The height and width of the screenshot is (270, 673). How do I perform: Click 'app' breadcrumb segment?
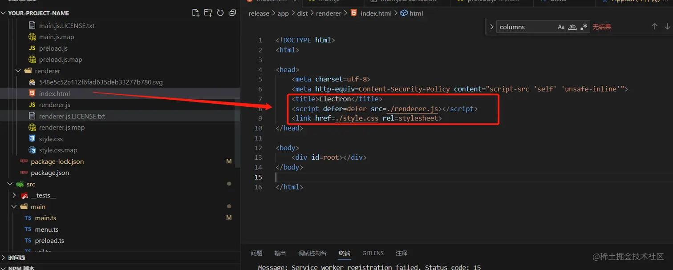tap(283, 13)
